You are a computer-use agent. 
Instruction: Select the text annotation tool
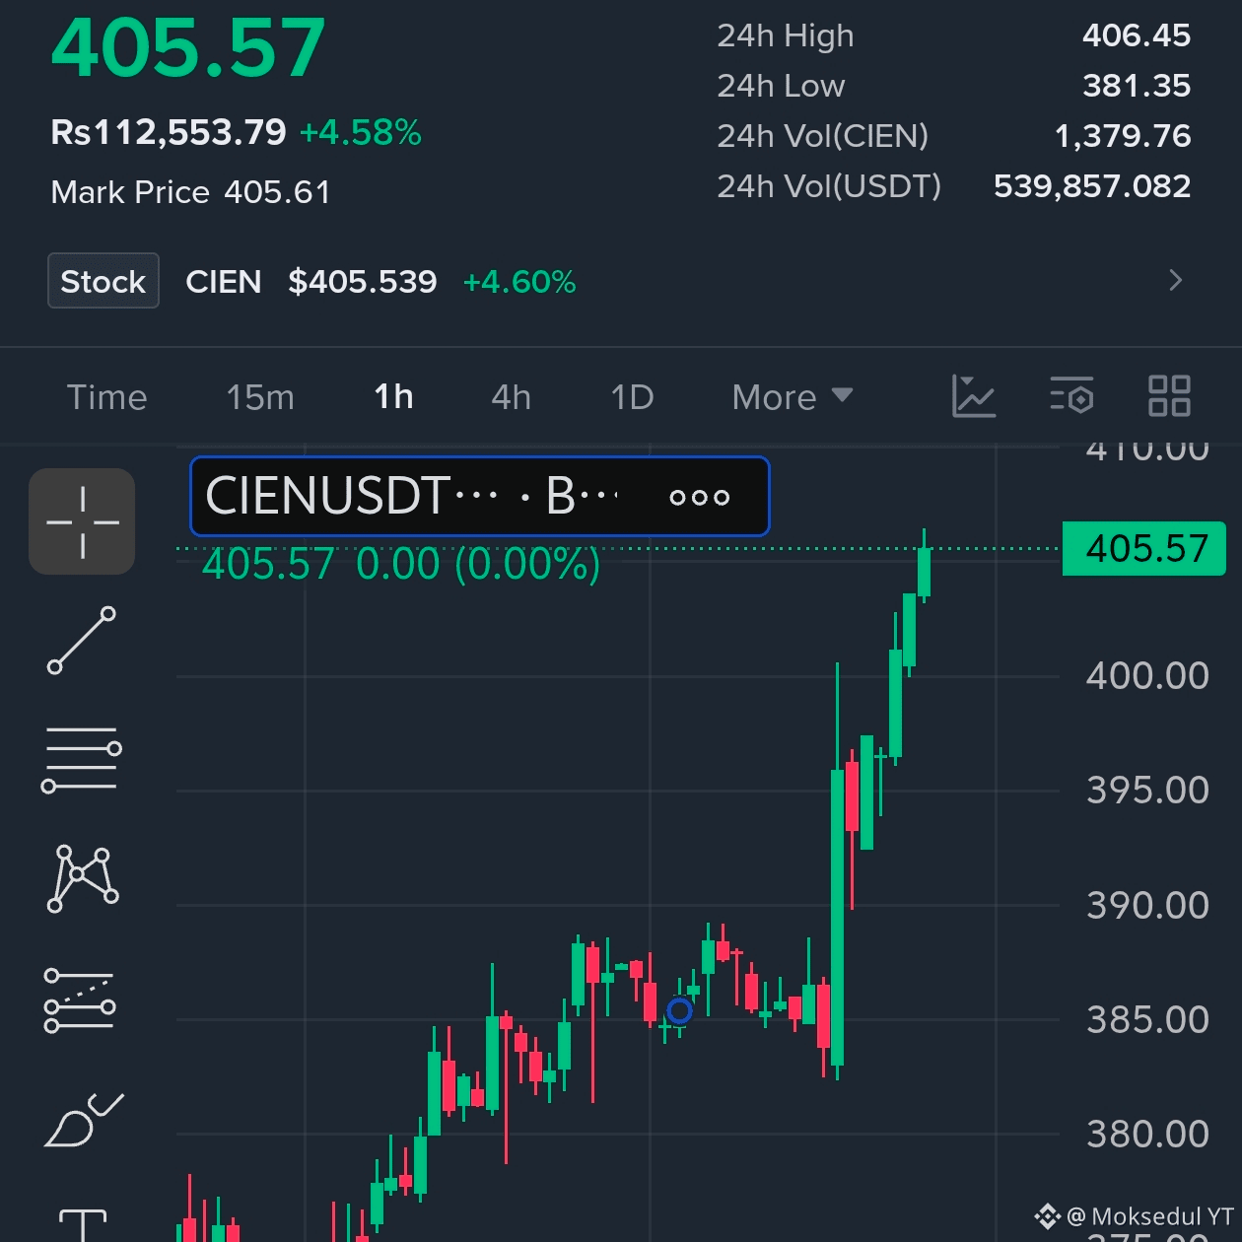click(83, 1225)
